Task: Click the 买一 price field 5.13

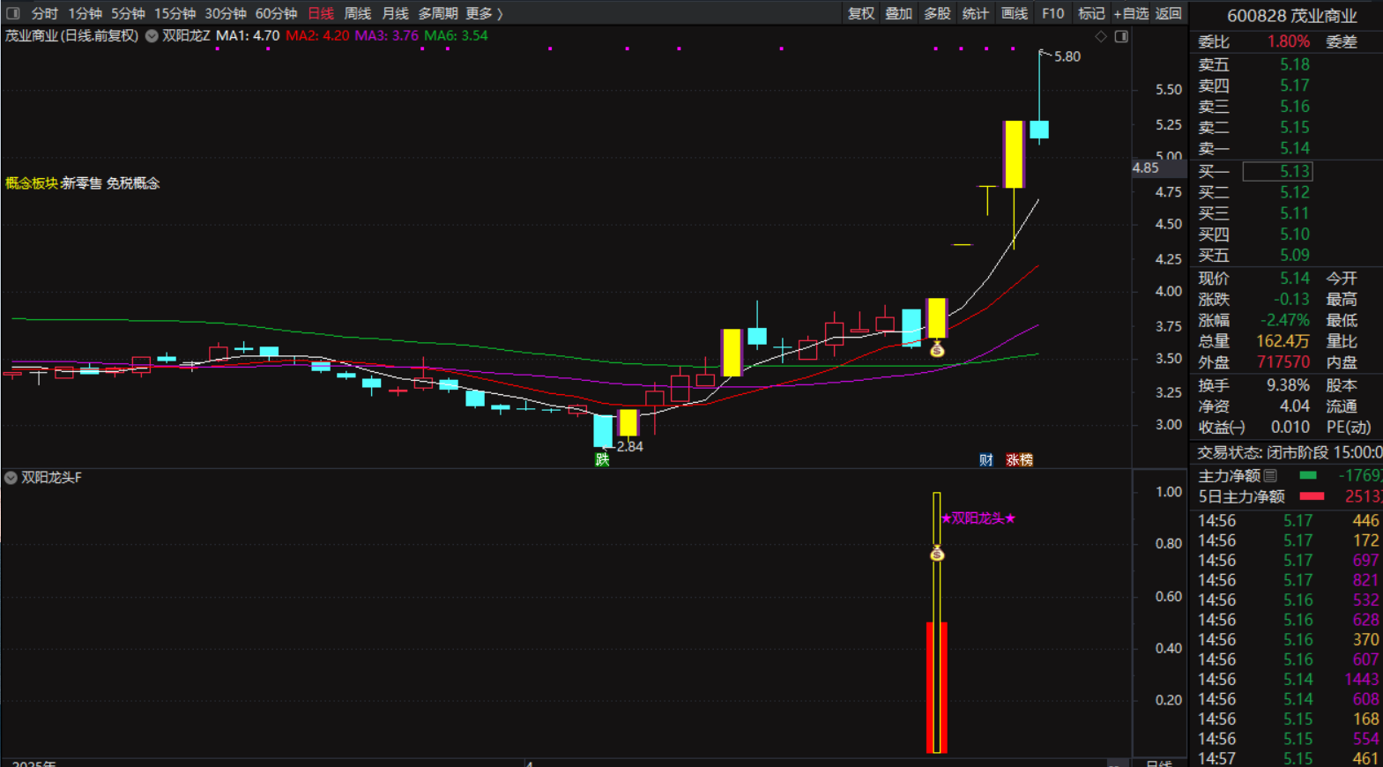Action: point(1277,171)
